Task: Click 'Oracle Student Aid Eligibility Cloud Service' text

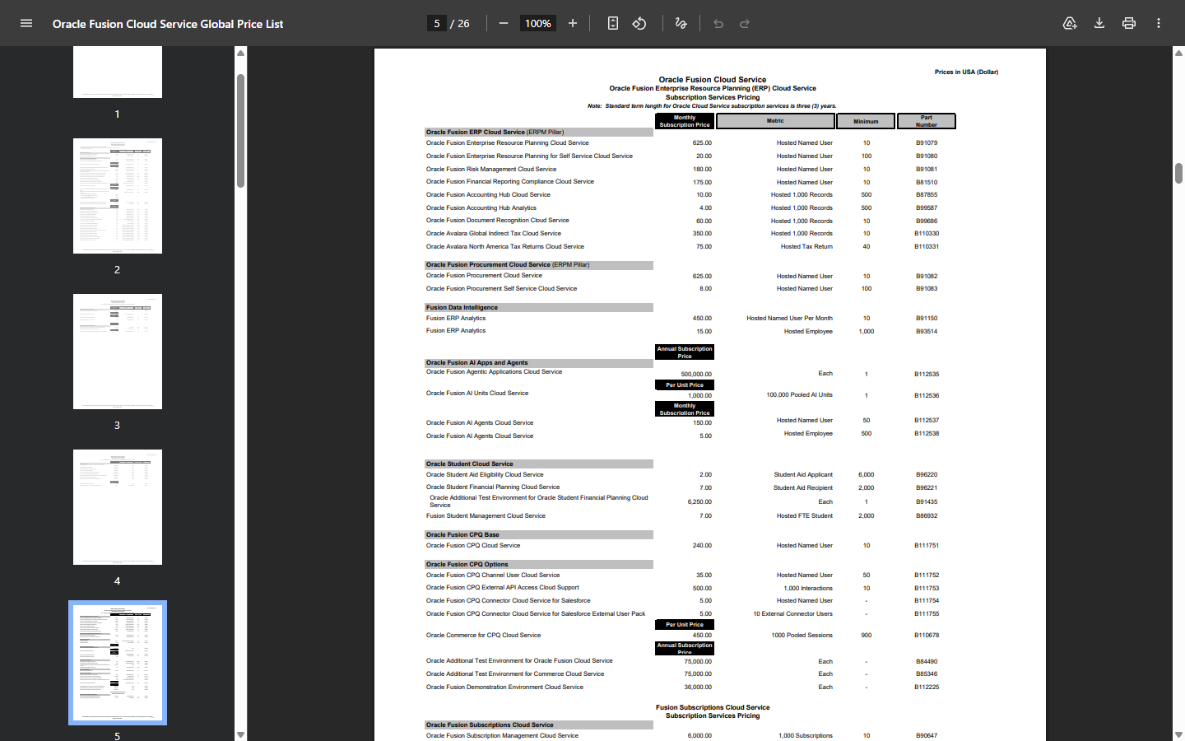Action: tap(485, 475)
